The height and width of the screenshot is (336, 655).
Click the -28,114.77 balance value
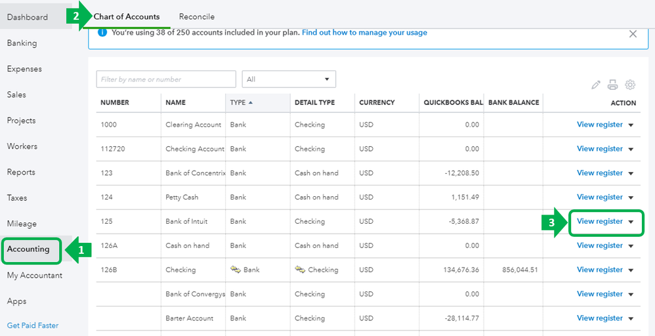pos(461,318)
